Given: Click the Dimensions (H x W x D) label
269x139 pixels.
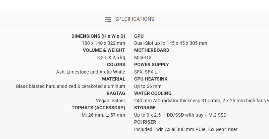Looking at the screenshot, I should click(x=98, y=36).
